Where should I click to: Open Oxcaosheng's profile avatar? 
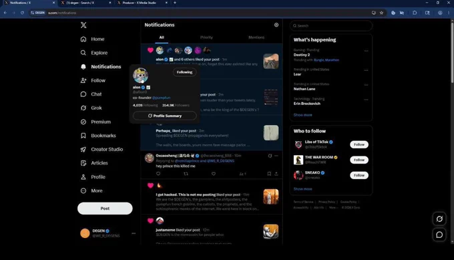(150, 158)
